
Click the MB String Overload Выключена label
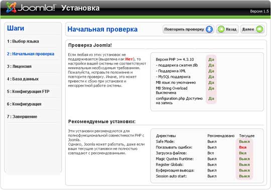click(172, 90)
